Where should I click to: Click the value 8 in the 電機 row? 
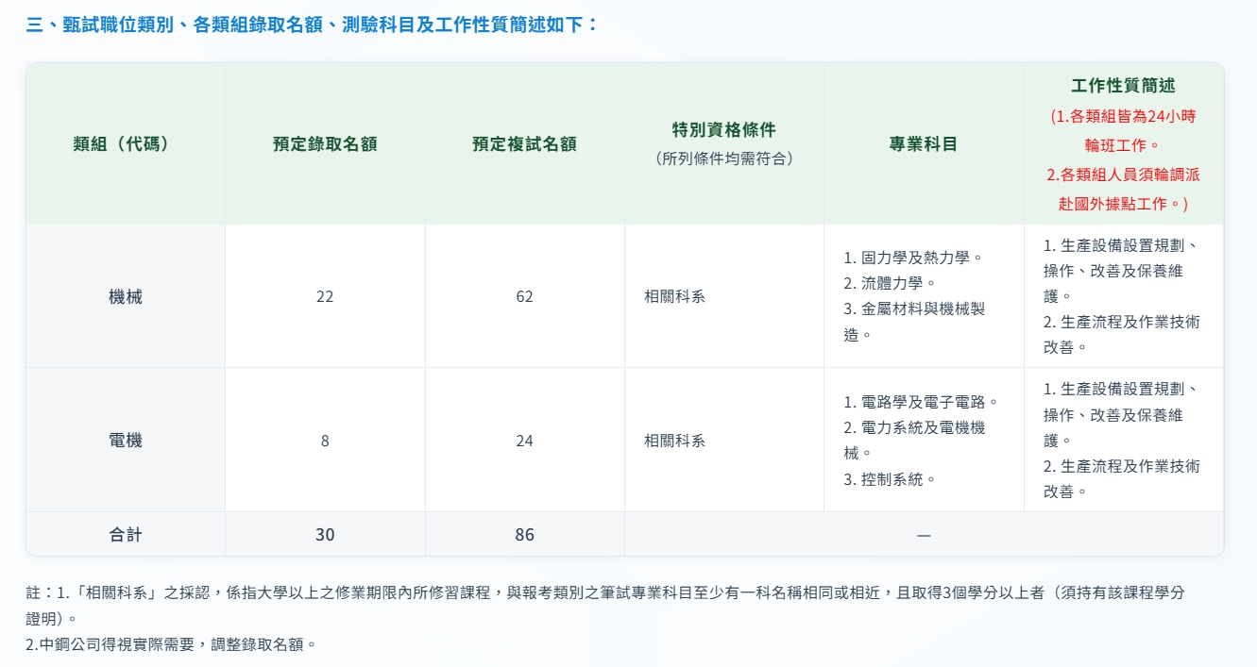[325, 441]
